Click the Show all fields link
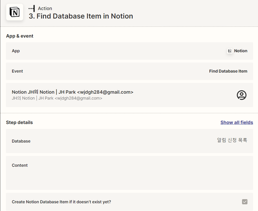This screenshot has width=258, height=211. 237,122
